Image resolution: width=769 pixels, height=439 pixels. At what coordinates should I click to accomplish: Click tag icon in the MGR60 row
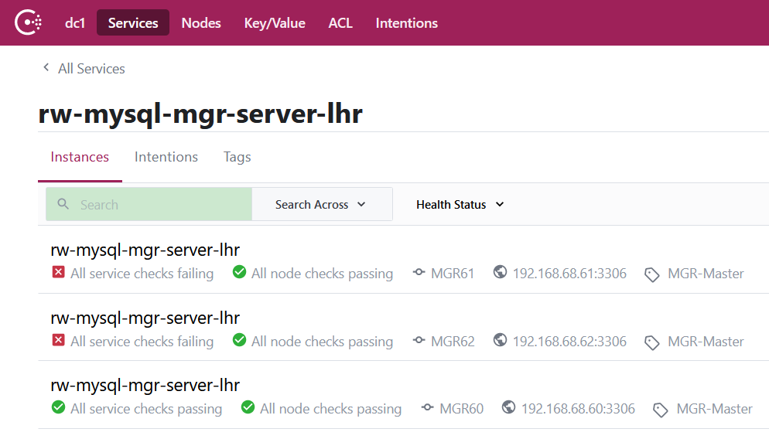661,410
